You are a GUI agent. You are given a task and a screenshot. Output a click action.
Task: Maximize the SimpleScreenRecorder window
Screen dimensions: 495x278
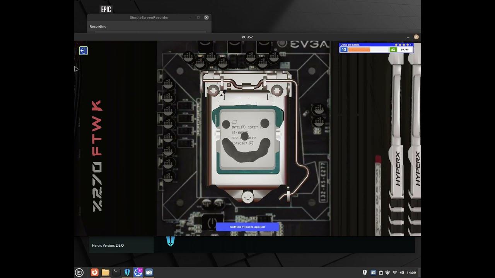[198, 17]
